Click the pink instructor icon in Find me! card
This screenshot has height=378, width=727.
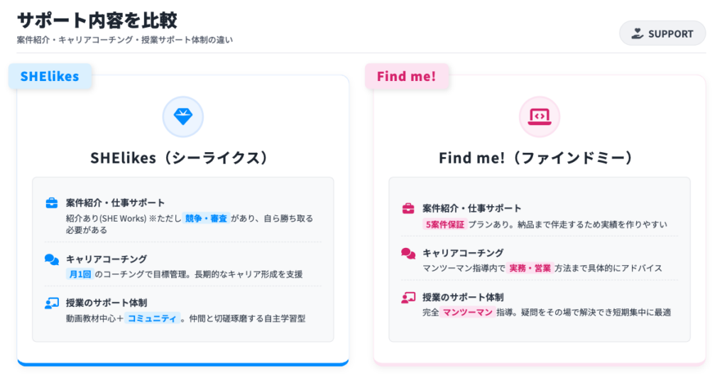pyautogui.click(x=408, y=297)
